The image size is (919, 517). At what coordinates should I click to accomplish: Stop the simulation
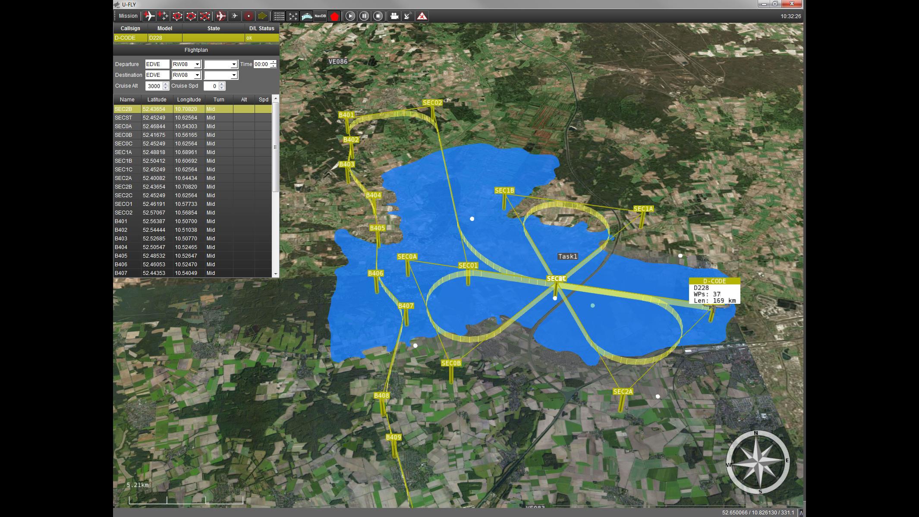(378, 16)
